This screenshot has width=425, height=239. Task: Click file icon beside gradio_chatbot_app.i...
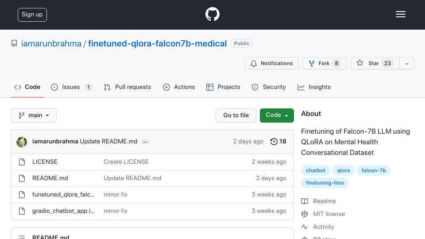(22, 211)
